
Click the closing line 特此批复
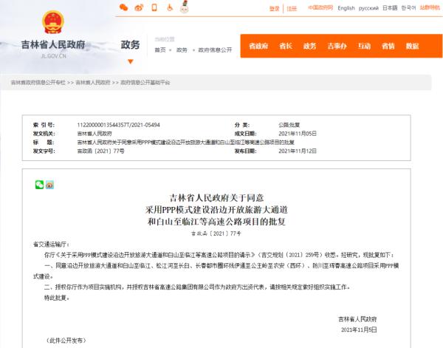pyautogui.click(x=57, y=298)
